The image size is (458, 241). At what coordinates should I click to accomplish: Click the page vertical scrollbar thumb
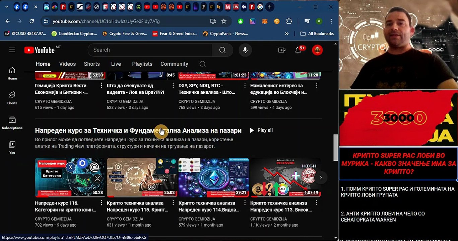[336, 148]
